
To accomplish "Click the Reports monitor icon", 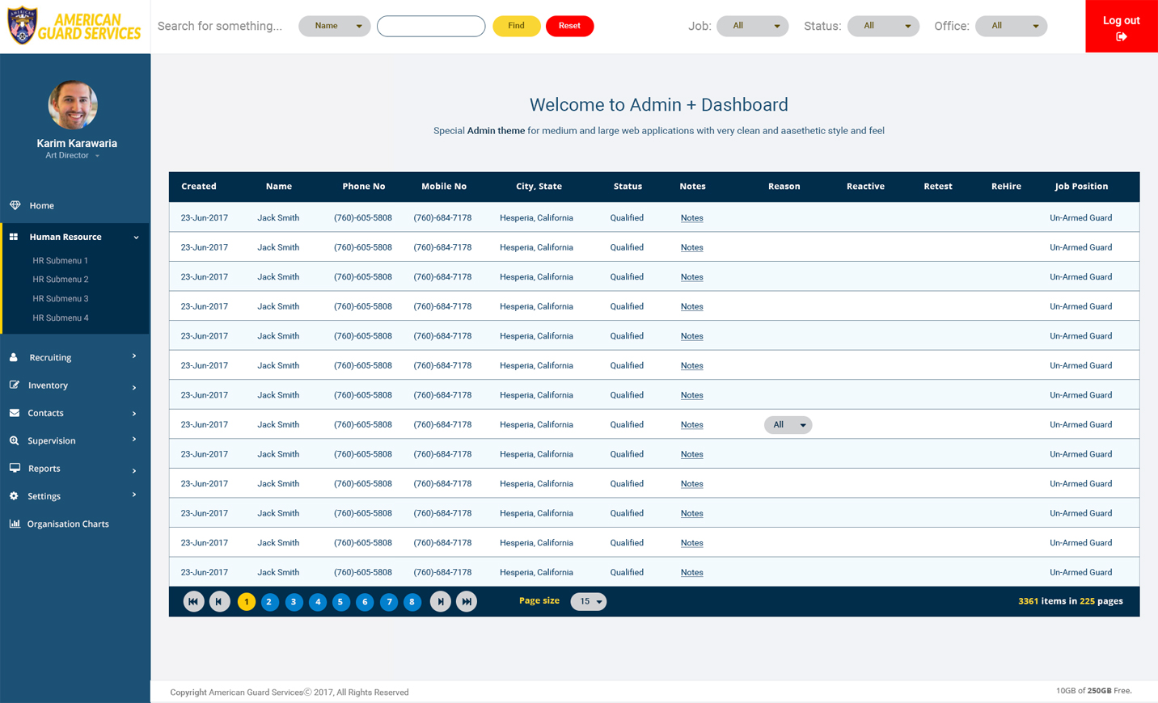I will point(15,468).
